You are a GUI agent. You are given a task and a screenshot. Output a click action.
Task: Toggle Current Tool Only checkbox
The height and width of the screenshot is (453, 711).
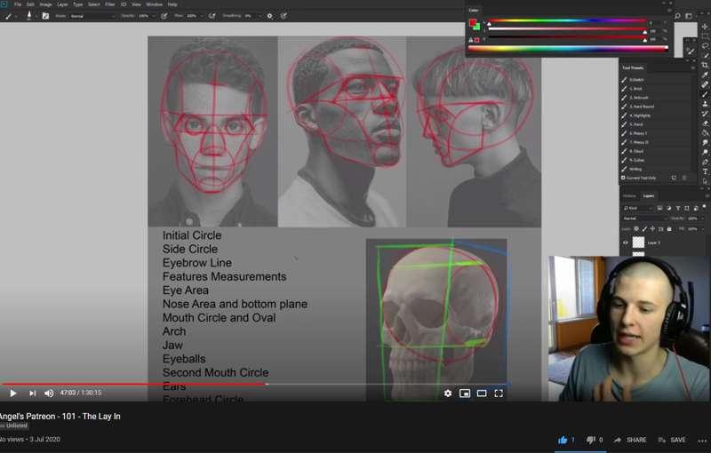(623, 178)
